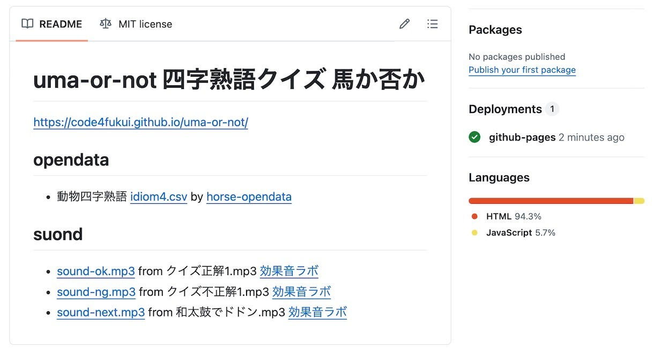Click the pencil icon to edit README

(404, 24)
